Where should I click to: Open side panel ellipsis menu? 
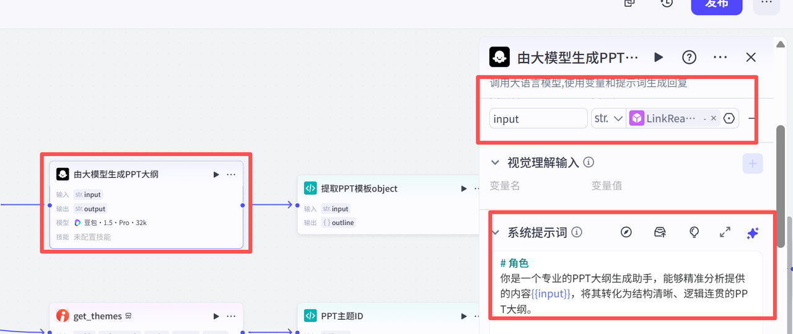point(720,57)
